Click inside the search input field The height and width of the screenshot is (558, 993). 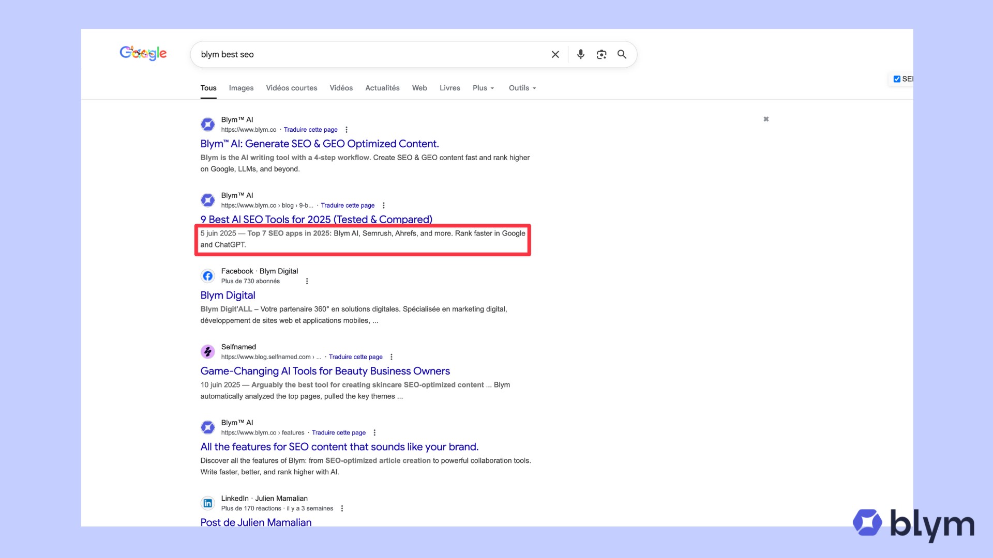pos(362,54)
